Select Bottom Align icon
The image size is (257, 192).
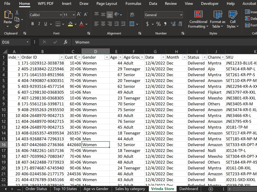click(x=110, y=15)
